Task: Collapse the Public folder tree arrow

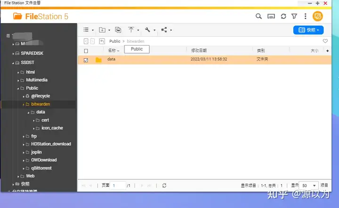Action: [18, 88]
